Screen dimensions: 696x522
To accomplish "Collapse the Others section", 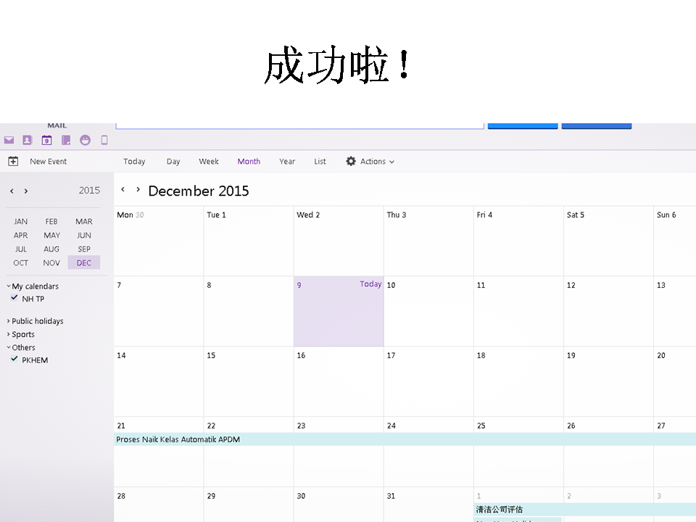I will (9, 347).
